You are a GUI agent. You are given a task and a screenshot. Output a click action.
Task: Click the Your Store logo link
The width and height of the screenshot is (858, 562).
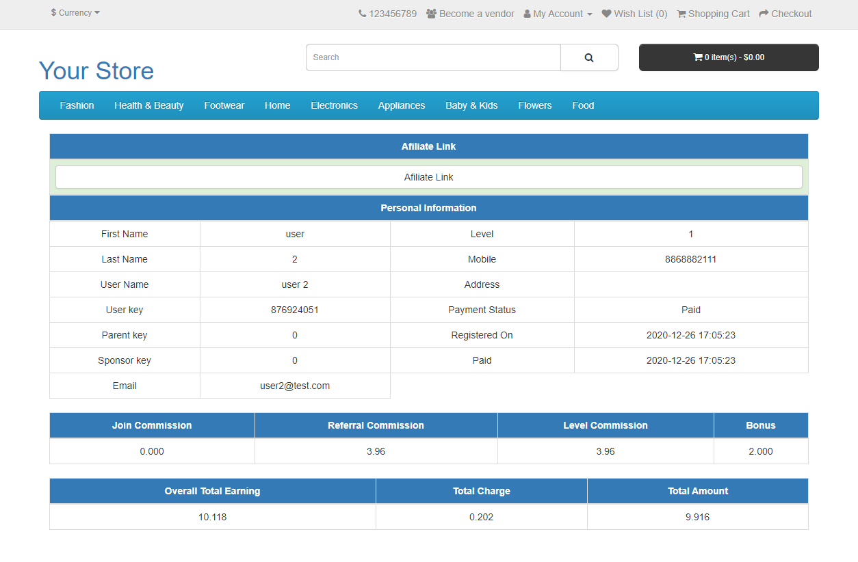click(x=96, y=70)
